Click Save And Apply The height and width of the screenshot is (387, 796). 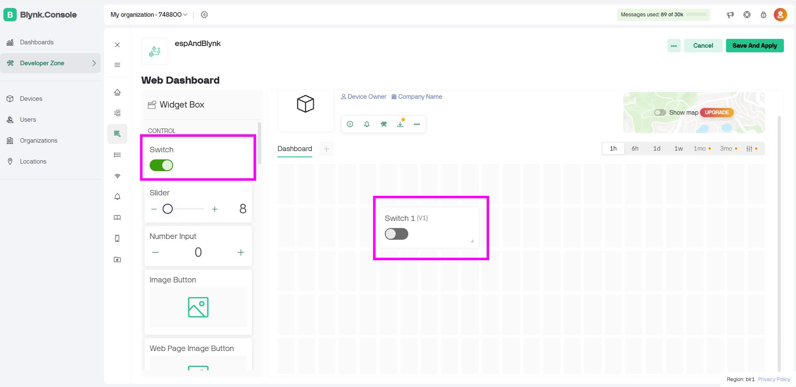[755, 46]
